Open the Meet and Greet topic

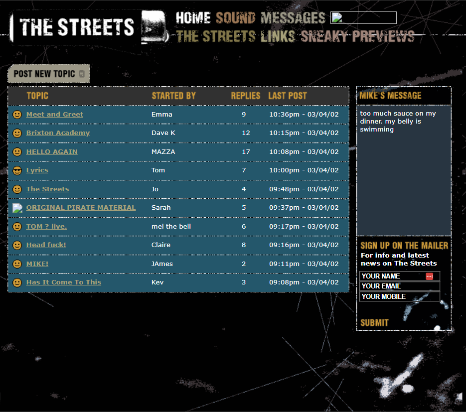click(55, 115)
